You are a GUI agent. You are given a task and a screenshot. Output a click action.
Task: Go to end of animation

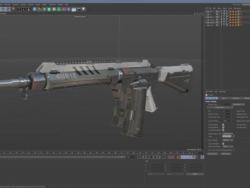164,157
